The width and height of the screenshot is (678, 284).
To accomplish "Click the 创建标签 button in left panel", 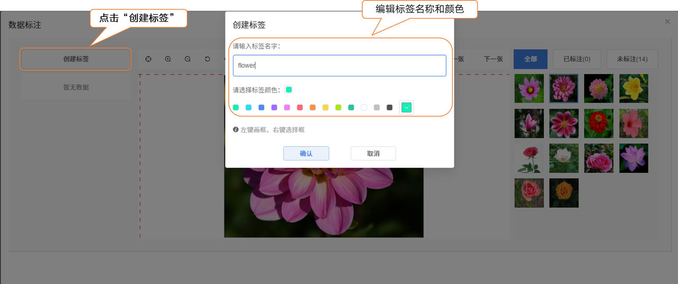I will (x=76, y=59).
